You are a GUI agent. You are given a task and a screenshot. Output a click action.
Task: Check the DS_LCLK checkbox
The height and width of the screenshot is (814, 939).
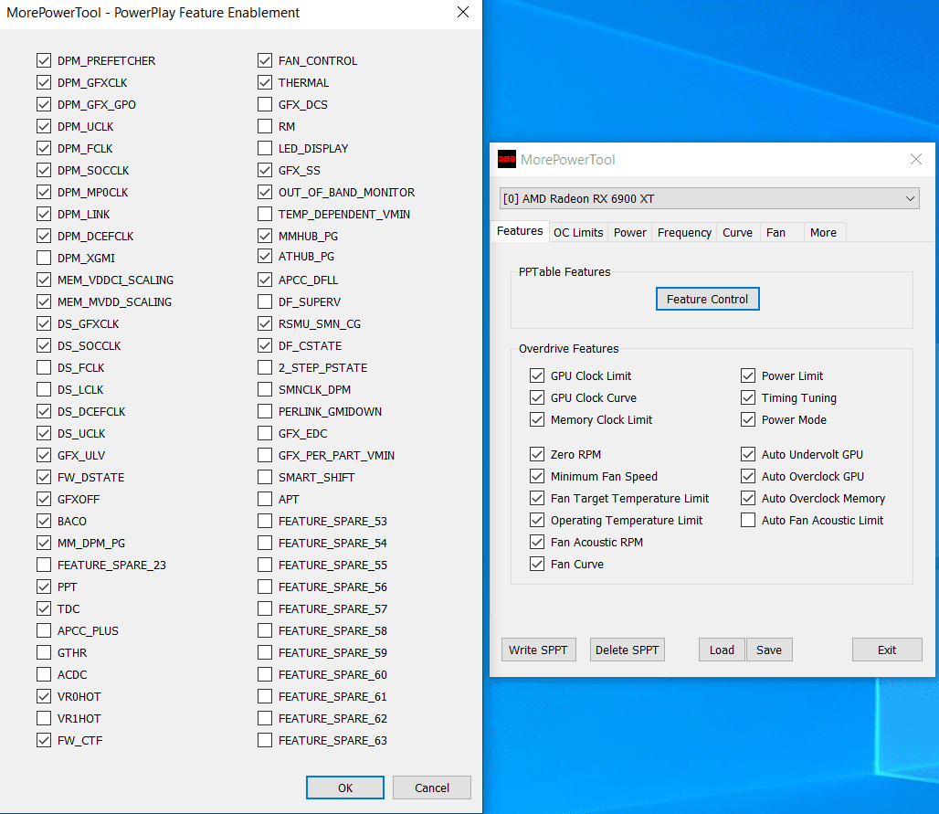coord(44,389)
